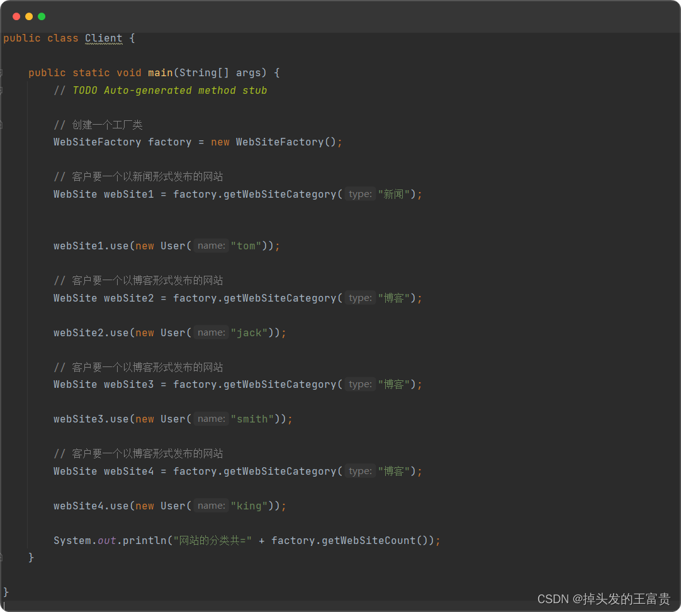Viewport: 681px width, 612px height.
Task: Click the main method name
Action: point(160,72)
